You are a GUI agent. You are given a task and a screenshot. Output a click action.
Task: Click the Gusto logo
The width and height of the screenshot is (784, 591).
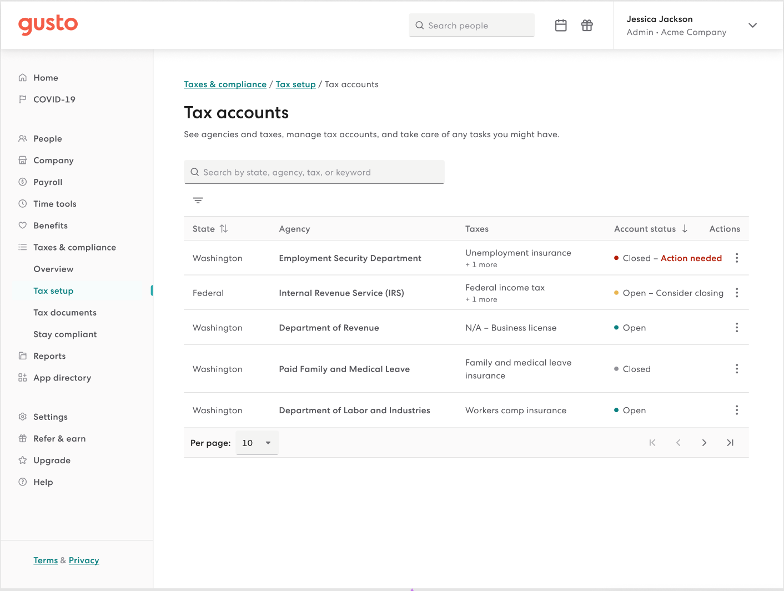tap(48, 25)
